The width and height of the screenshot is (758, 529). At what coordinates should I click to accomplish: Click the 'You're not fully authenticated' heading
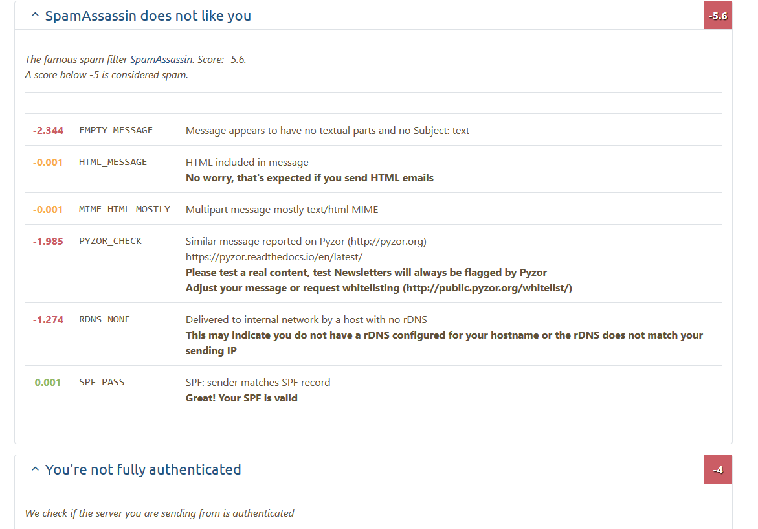coord(143,469)
